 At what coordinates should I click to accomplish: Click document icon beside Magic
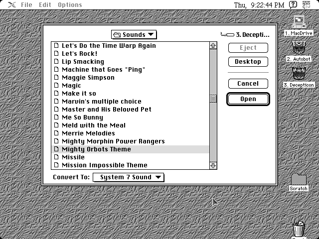click(56, 85)
